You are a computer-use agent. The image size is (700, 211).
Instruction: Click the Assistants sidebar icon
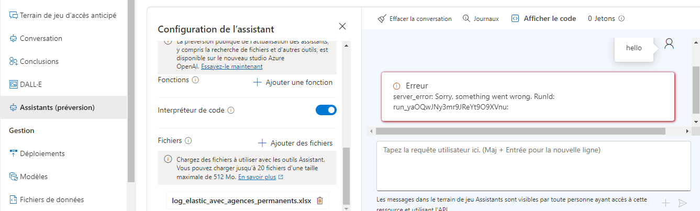tap(13, 107)
